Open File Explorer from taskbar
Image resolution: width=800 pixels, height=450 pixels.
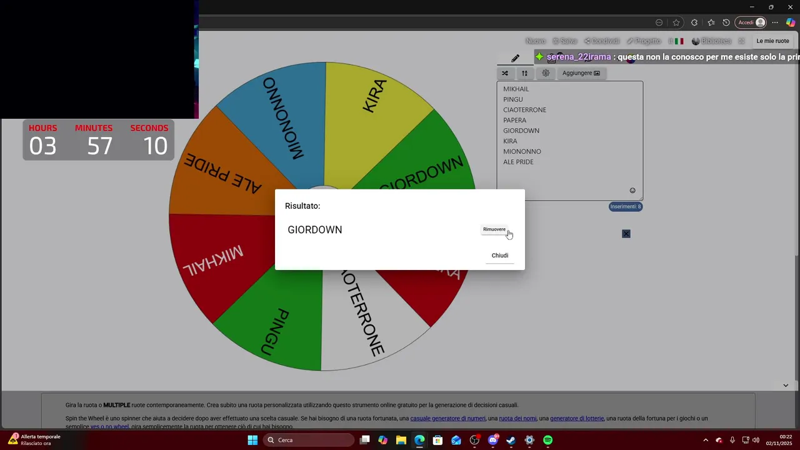click(401, 440)
